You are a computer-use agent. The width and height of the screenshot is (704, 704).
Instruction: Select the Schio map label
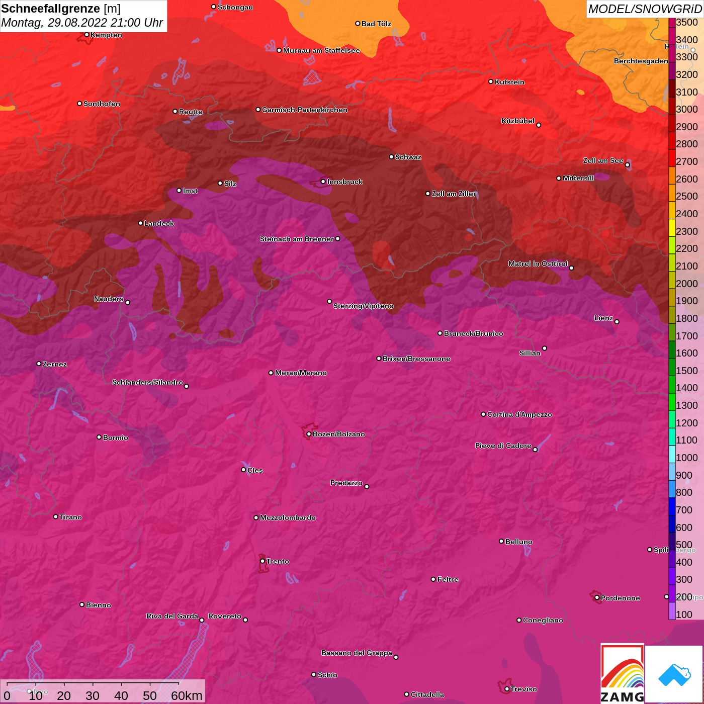327,675
